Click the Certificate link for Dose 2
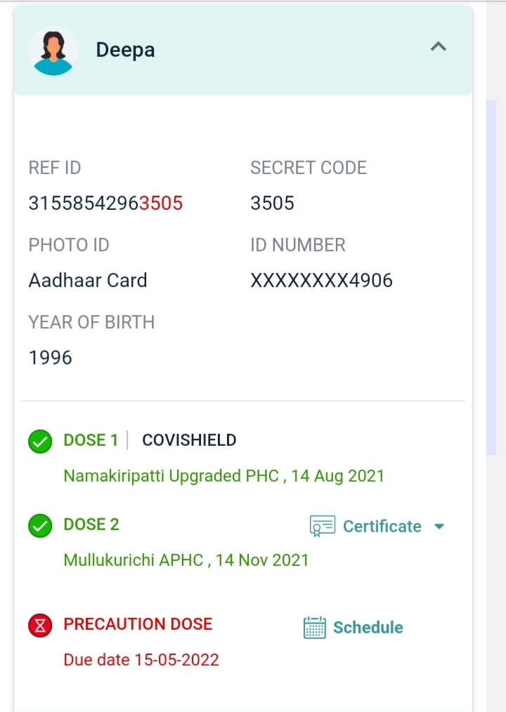Image resolution: width=506 pixels, height=712 pixels. pos(382,527)
